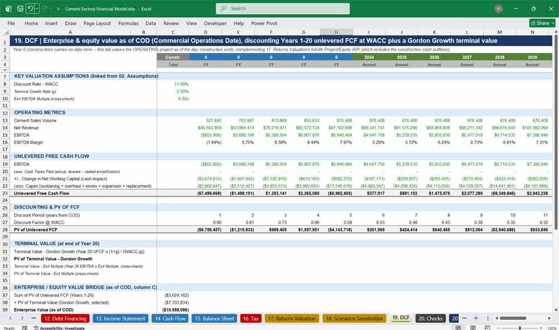Screen dimensions: 559x330
Task: Click the Search box in title bar
Action: pos(283,8)
